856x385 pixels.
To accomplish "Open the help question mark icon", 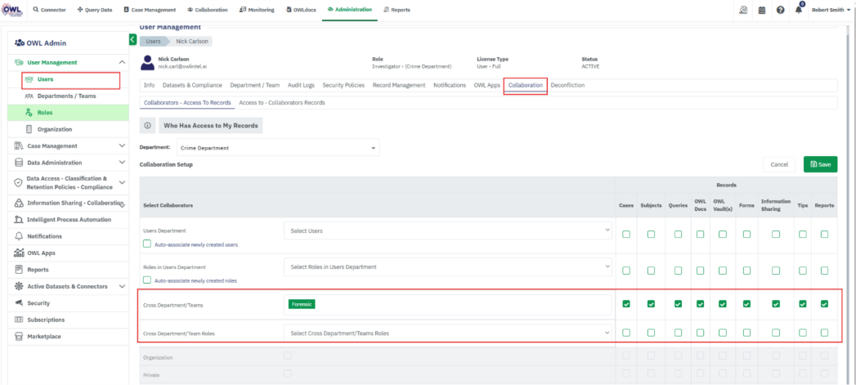I will coord(780,11).
